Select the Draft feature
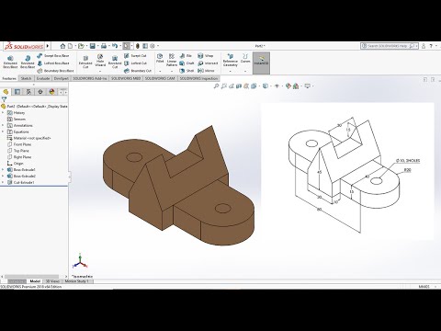 187,63
